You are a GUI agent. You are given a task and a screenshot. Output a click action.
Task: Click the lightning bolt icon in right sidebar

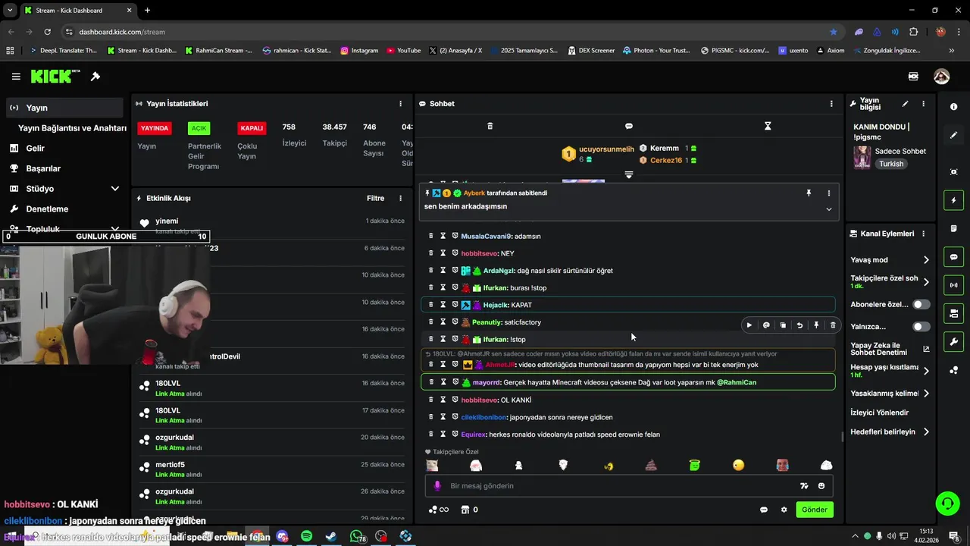(x=953, y=200)
